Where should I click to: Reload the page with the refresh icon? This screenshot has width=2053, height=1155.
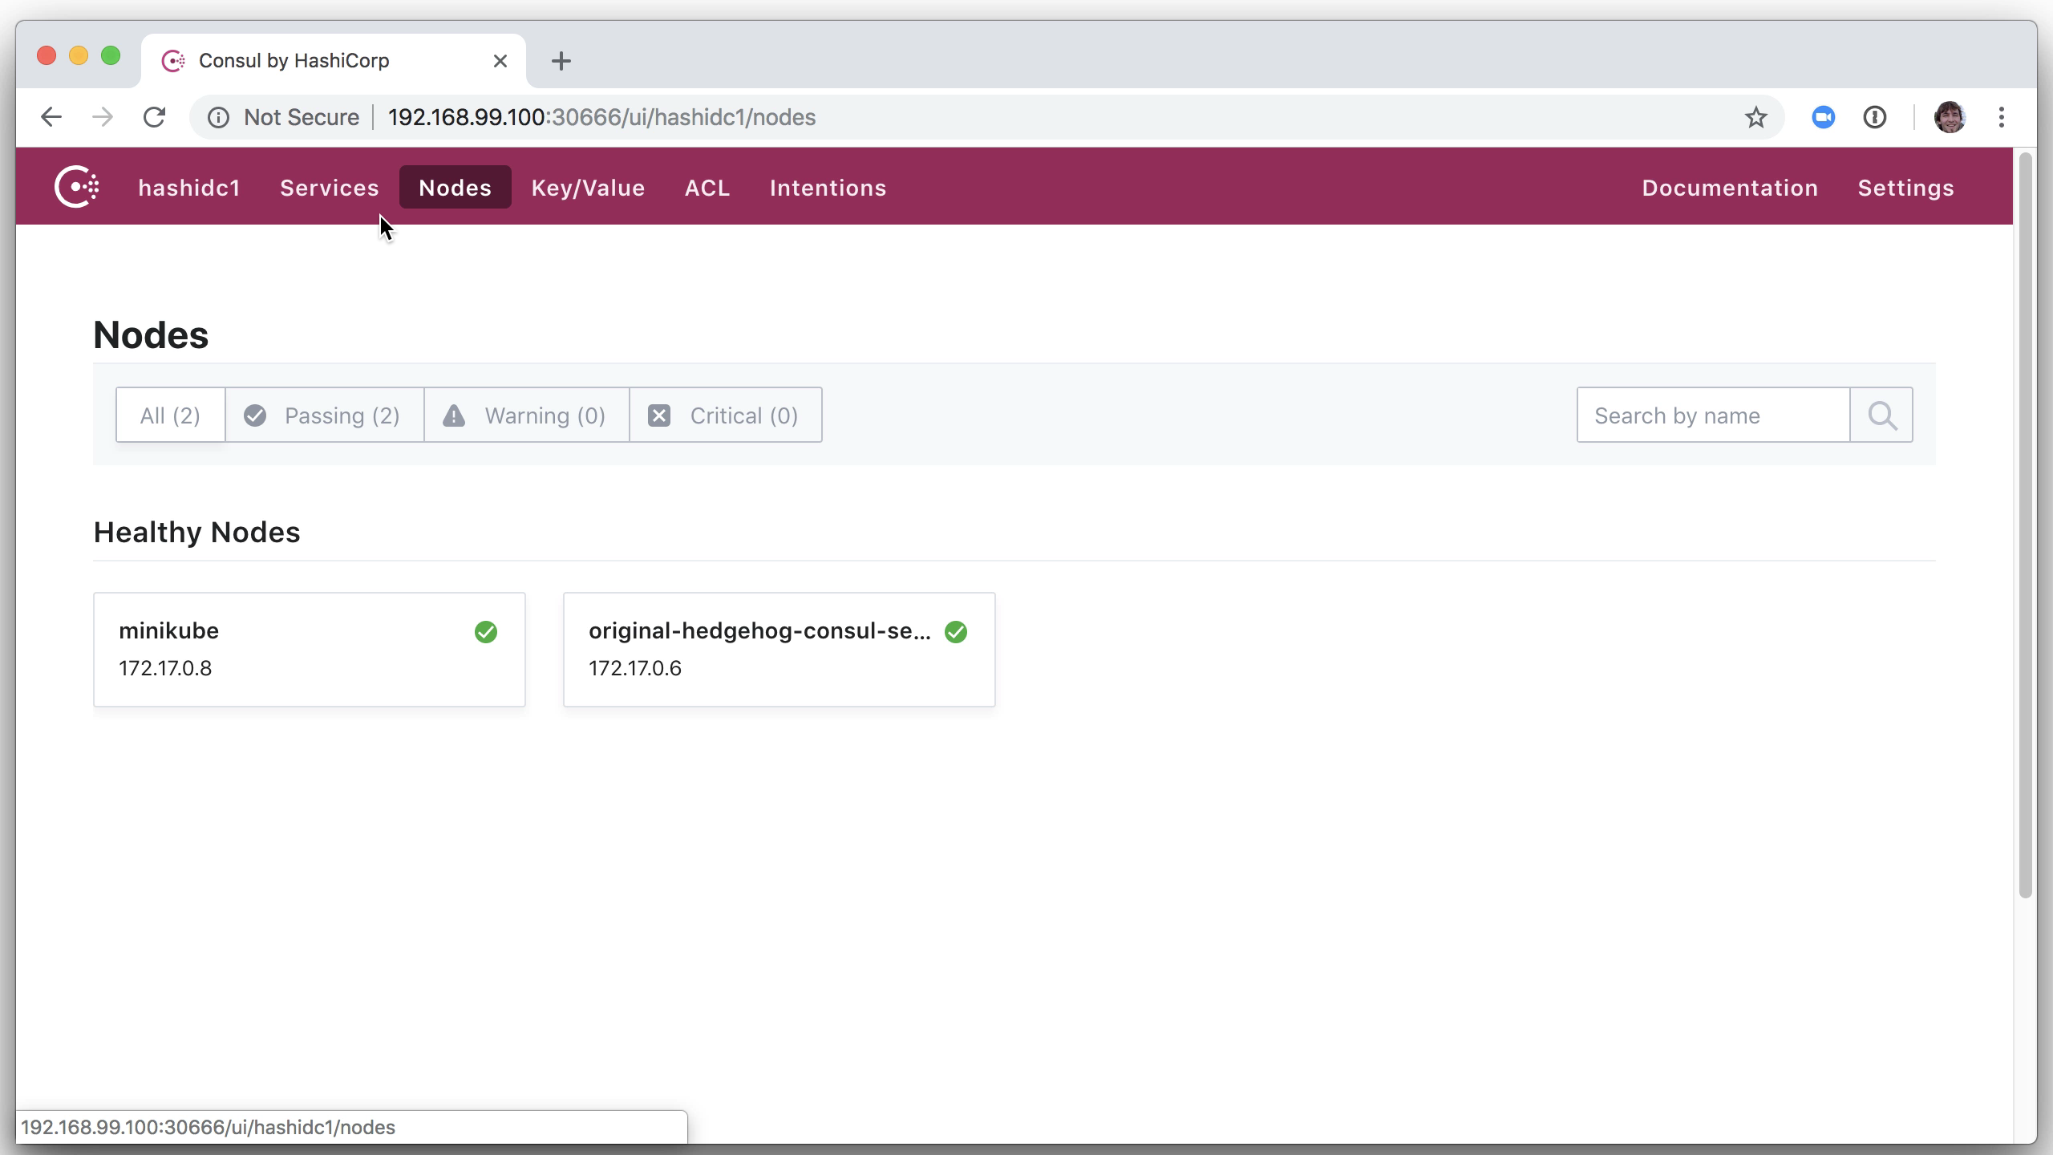(154, 117)
